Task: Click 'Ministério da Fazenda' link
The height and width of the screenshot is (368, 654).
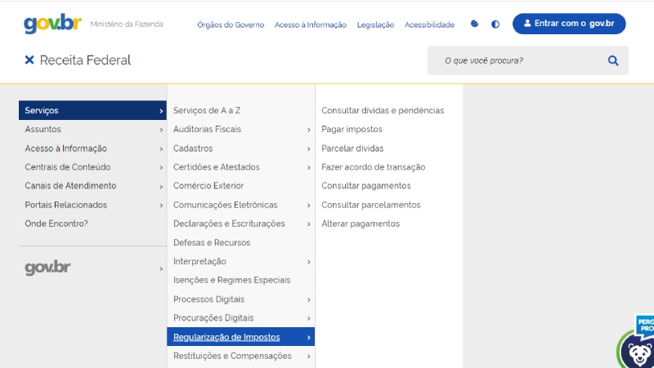Action: [127, 24]
